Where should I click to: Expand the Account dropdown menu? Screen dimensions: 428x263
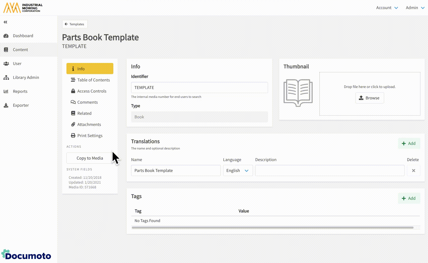(387, 8)
